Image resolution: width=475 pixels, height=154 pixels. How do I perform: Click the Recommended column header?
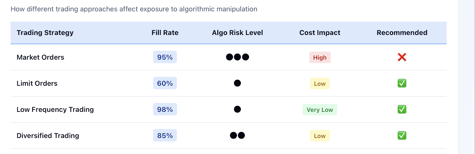(x=402, y=33)
